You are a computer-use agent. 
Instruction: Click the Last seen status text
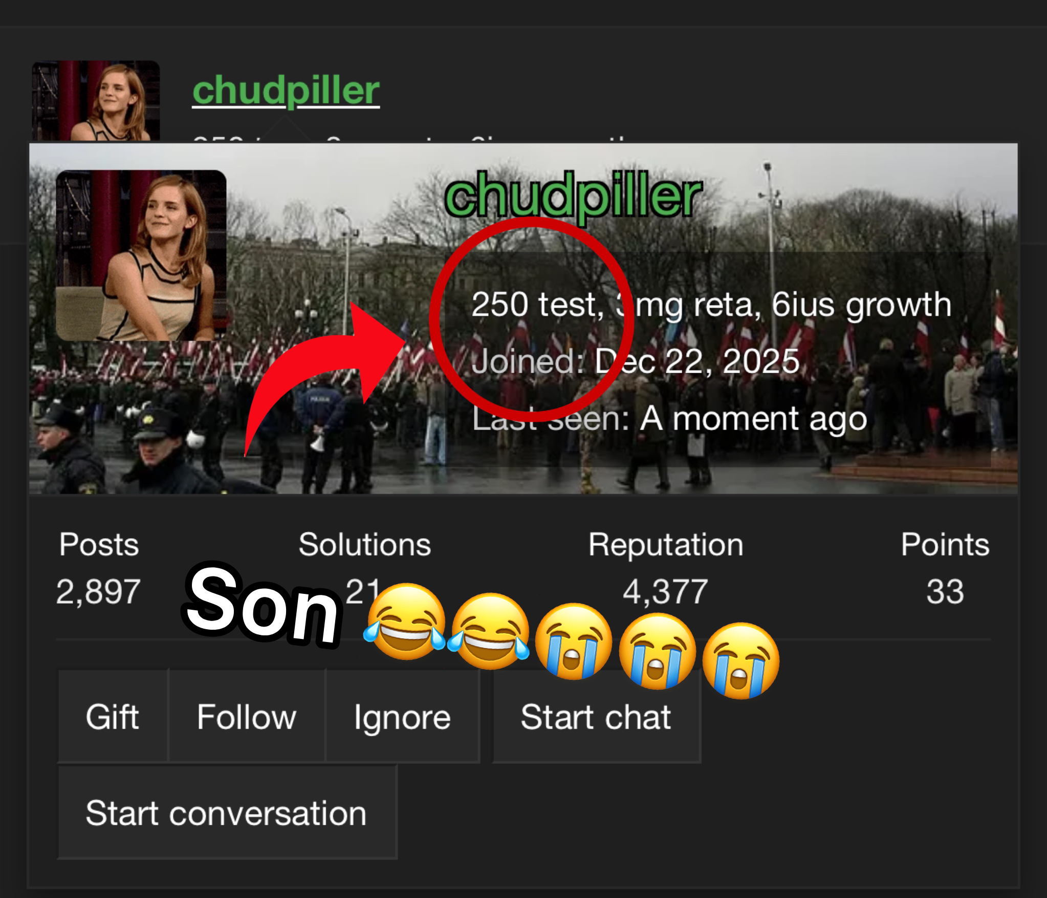coord(669,419)
